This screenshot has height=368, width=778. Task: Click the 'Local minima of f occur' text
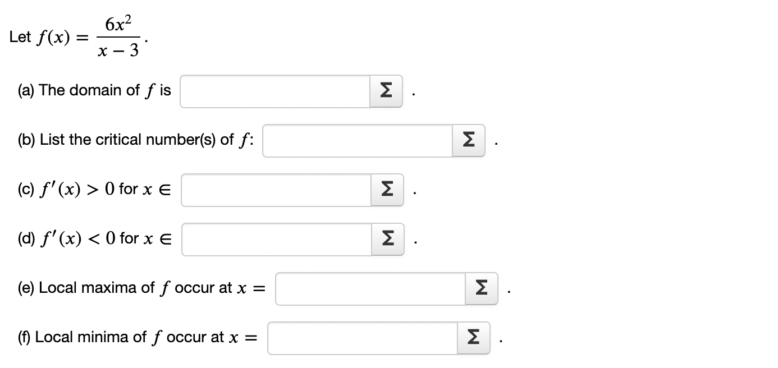click(x=129, y=337)
